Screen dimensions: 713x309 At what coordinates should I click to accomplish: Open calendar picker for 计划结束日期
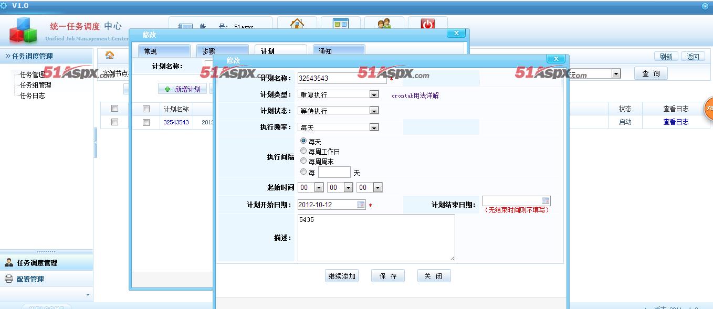[546, 201]
